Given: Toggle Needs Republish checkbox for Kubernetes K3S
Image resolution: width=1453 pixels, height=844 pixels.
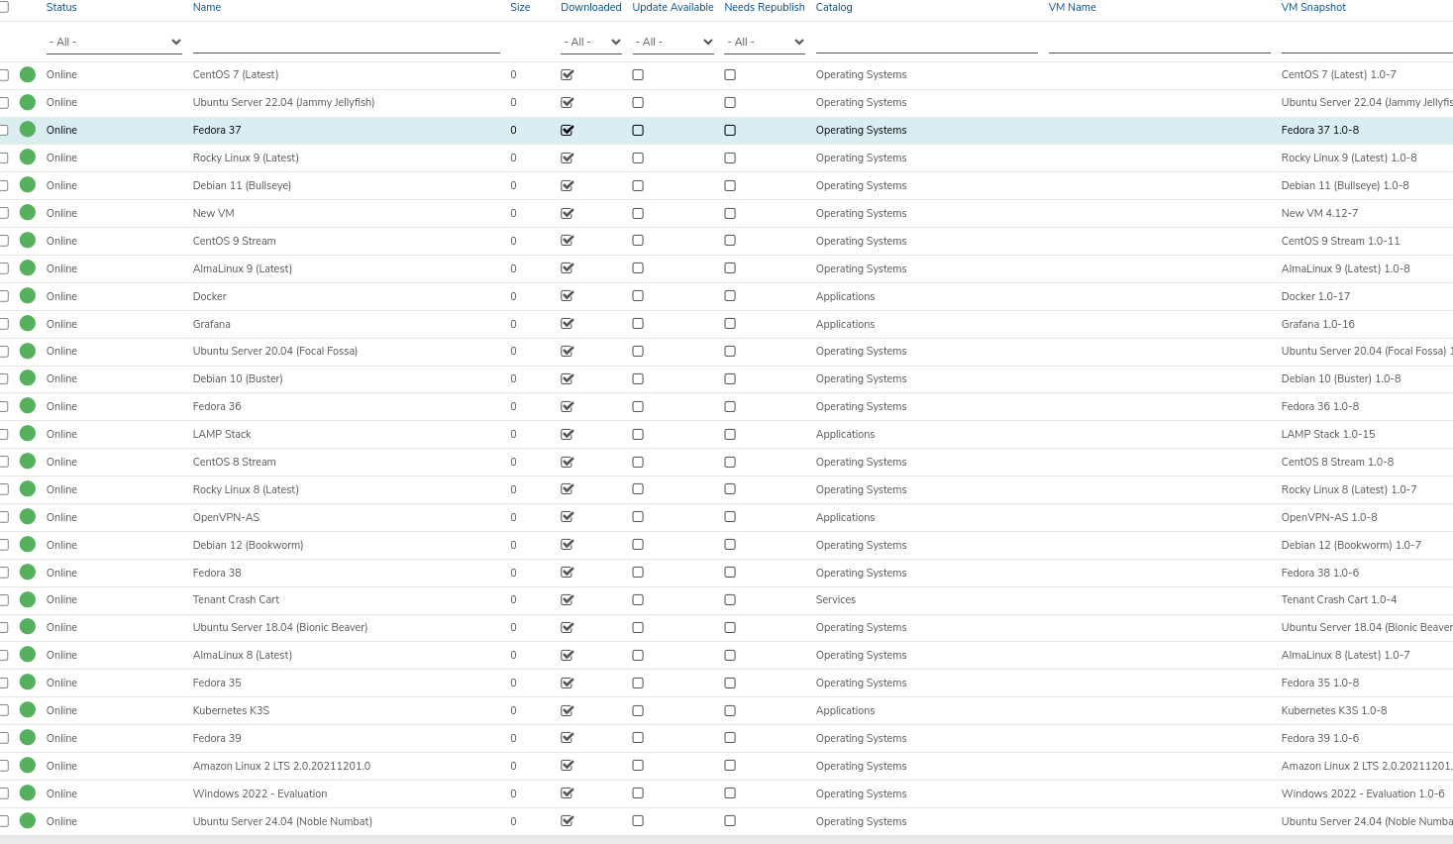Looking at the screenshot, I should (730, 710).
